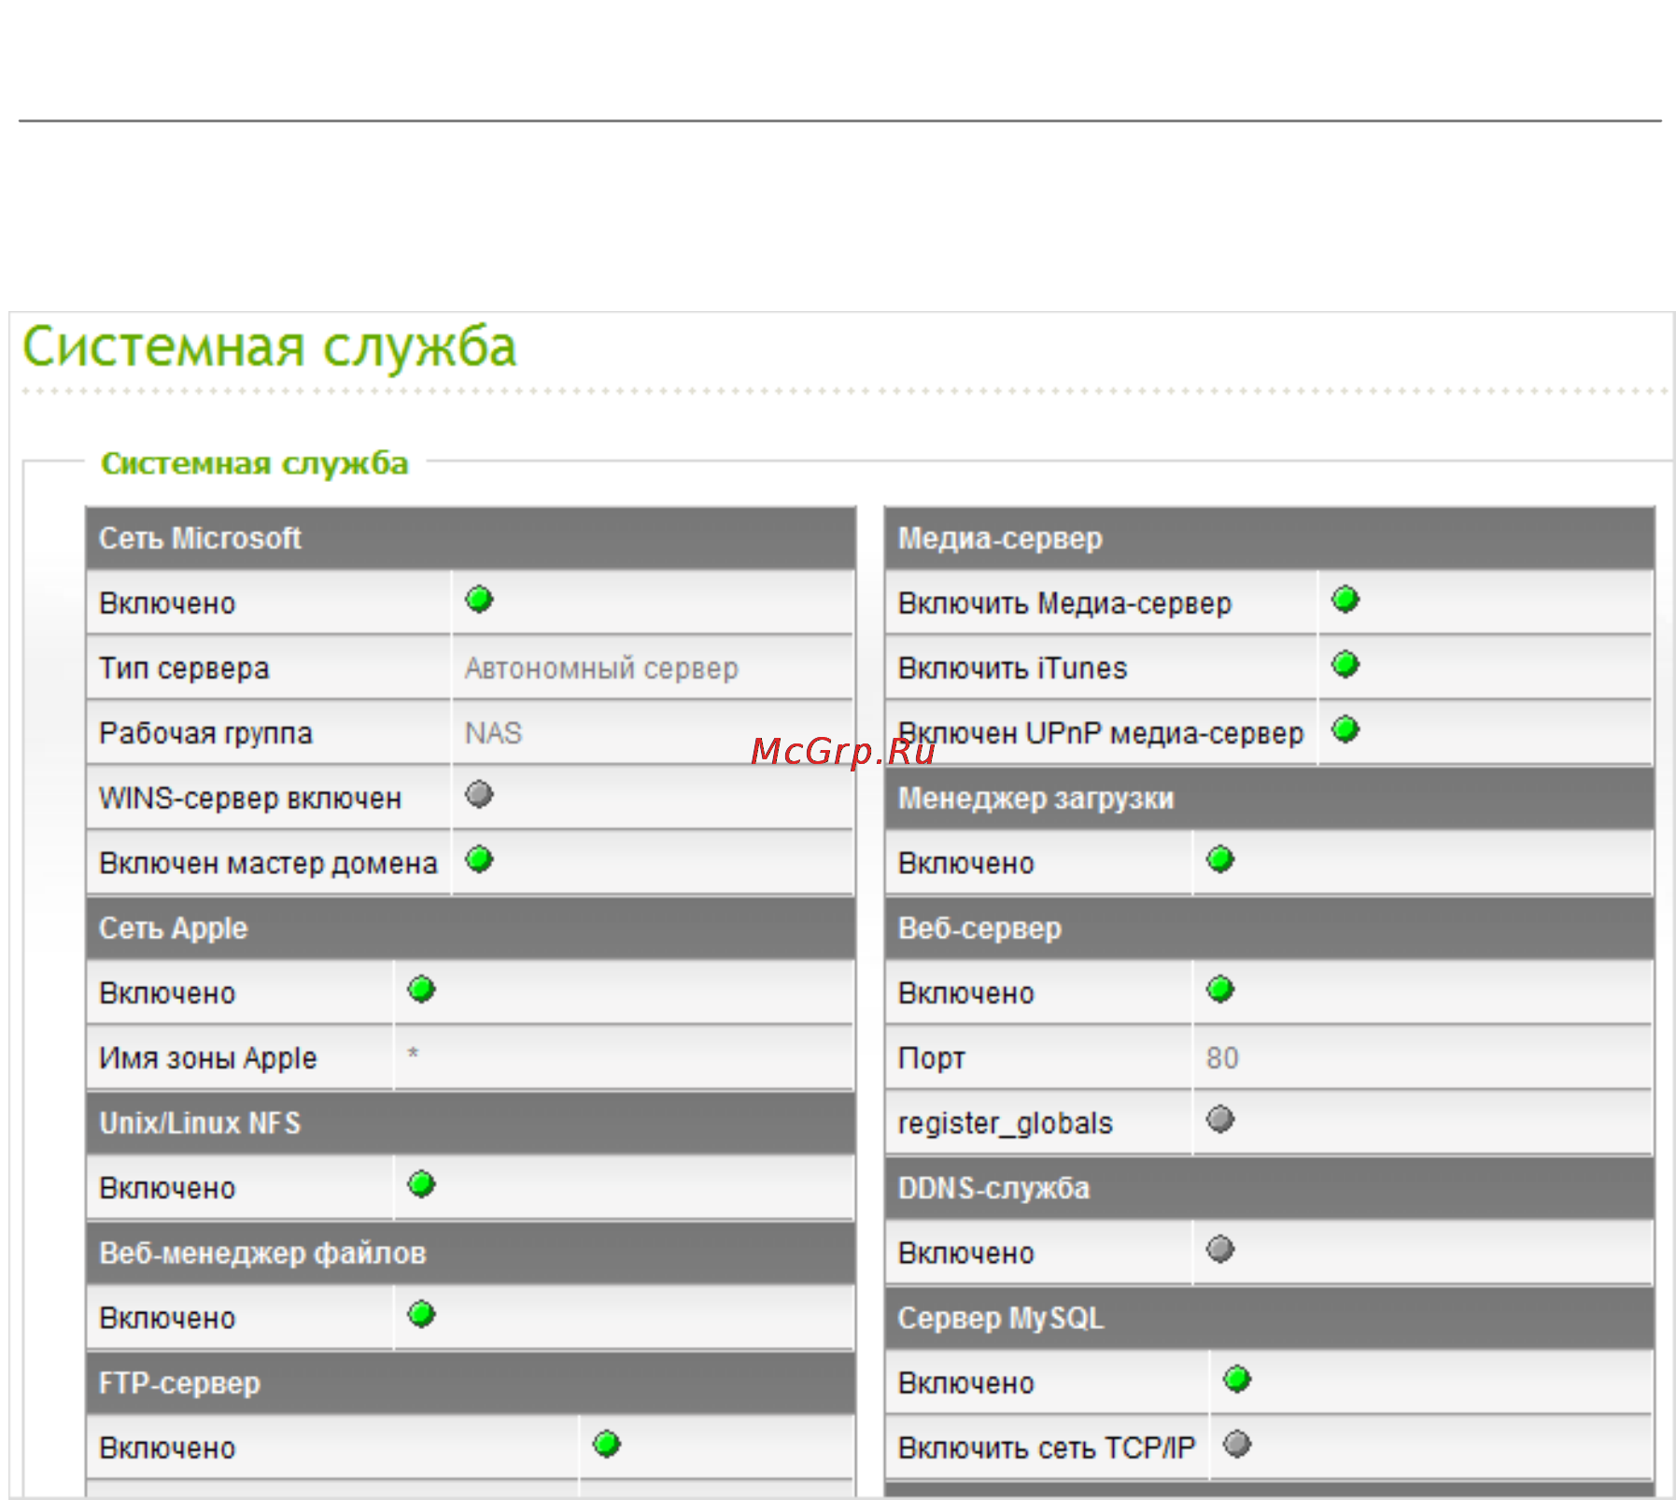Click the NAS workgroup value
Image resolution: width=1676 pixels, height=1500 pixels.
(493, 733)
